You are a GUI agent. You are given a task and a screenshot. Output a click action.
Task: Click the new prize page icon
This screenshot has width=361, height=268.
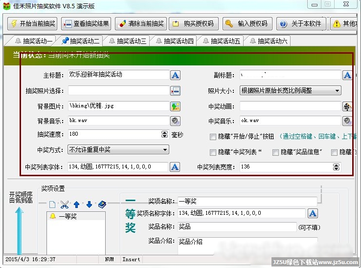(x=52, y=205)
